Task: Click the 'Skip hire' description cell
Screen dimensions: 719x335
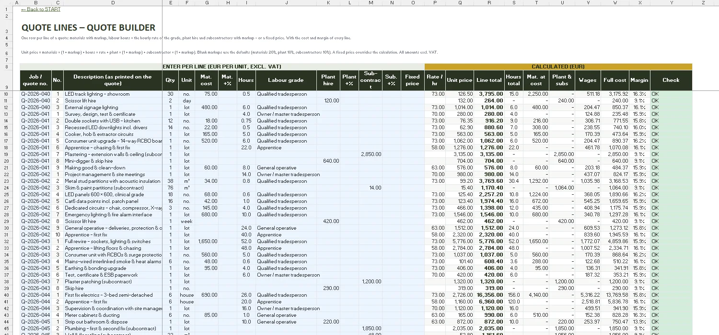Action: point(113,288)
